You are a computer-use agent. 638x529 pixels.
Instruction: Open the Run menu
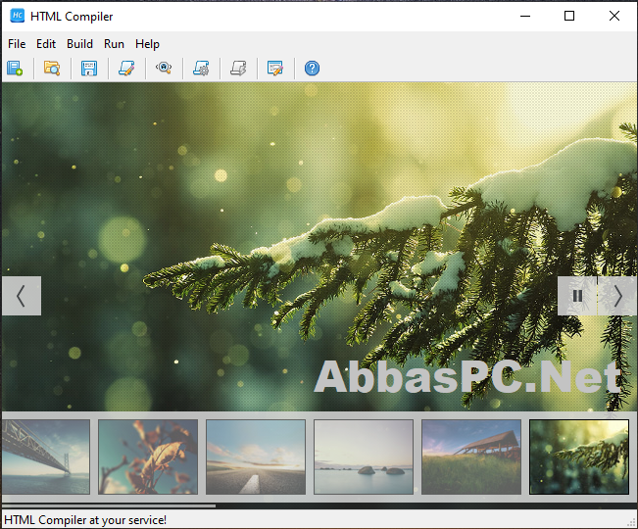pos(114,44)
